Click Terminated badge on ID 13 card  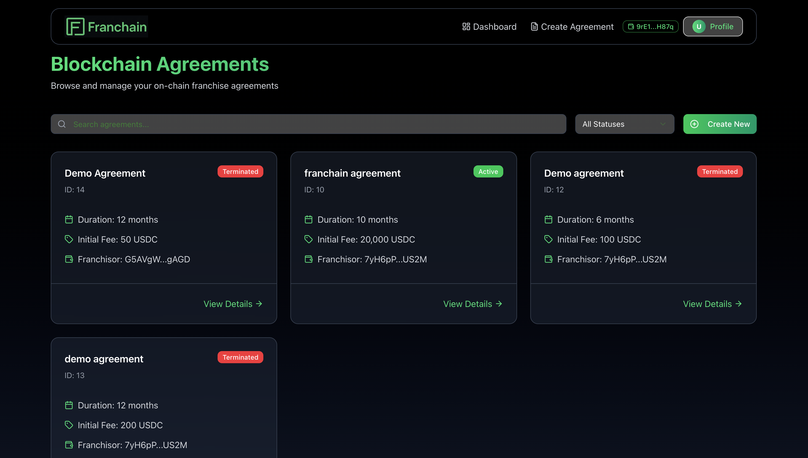240,357
